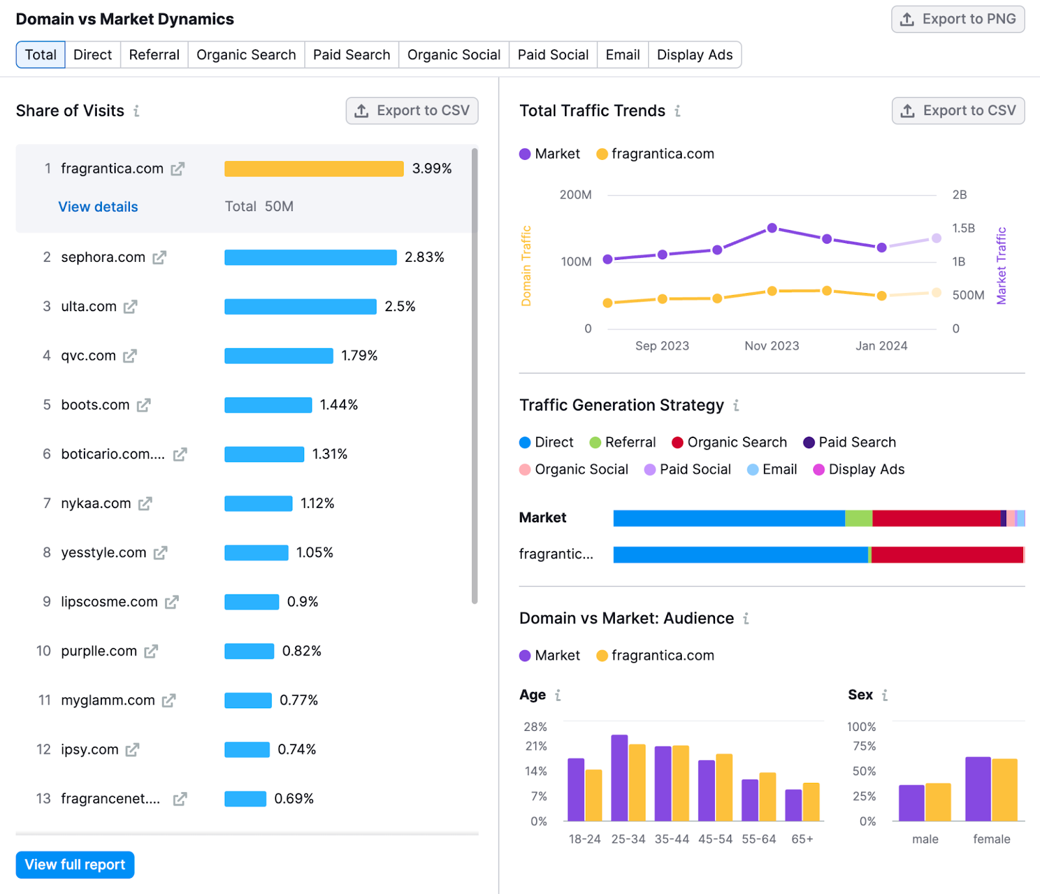Click the external link icon beside ulta.com
The image size is (1040, 894).
click(x=131, y=307)
